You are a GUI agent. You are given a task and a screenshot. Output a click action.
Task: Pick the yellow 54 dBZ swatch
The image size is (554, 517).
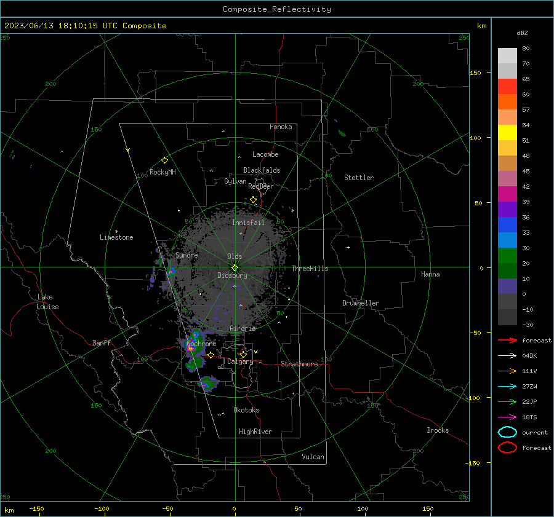[507, 132]
